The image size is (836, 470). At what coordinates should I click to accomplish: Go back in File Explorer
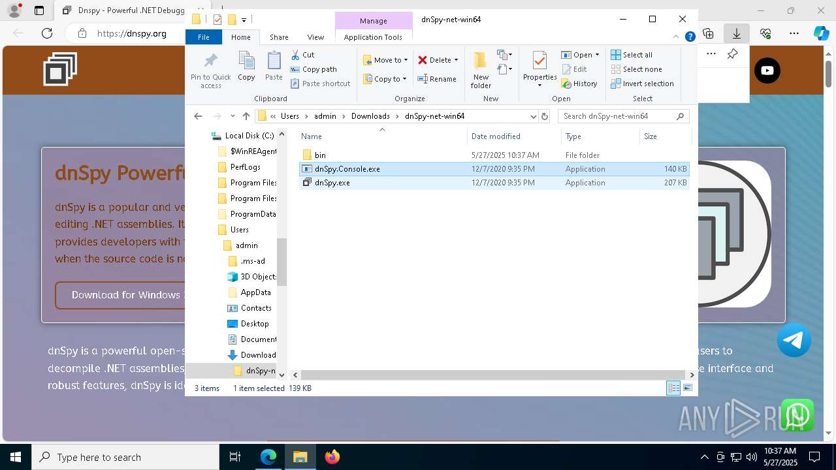click(x=198, y=116)
